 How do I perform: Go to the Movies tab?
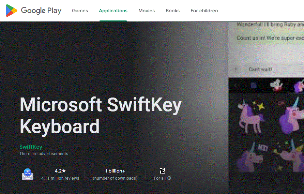pyautogui.click(x=147, y=11)
